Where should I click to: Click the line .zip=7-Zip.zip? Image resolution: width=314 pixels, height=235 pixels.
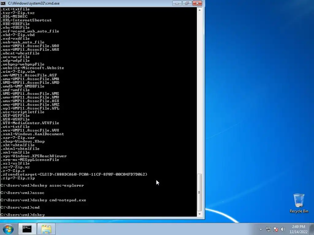[18, 178]
